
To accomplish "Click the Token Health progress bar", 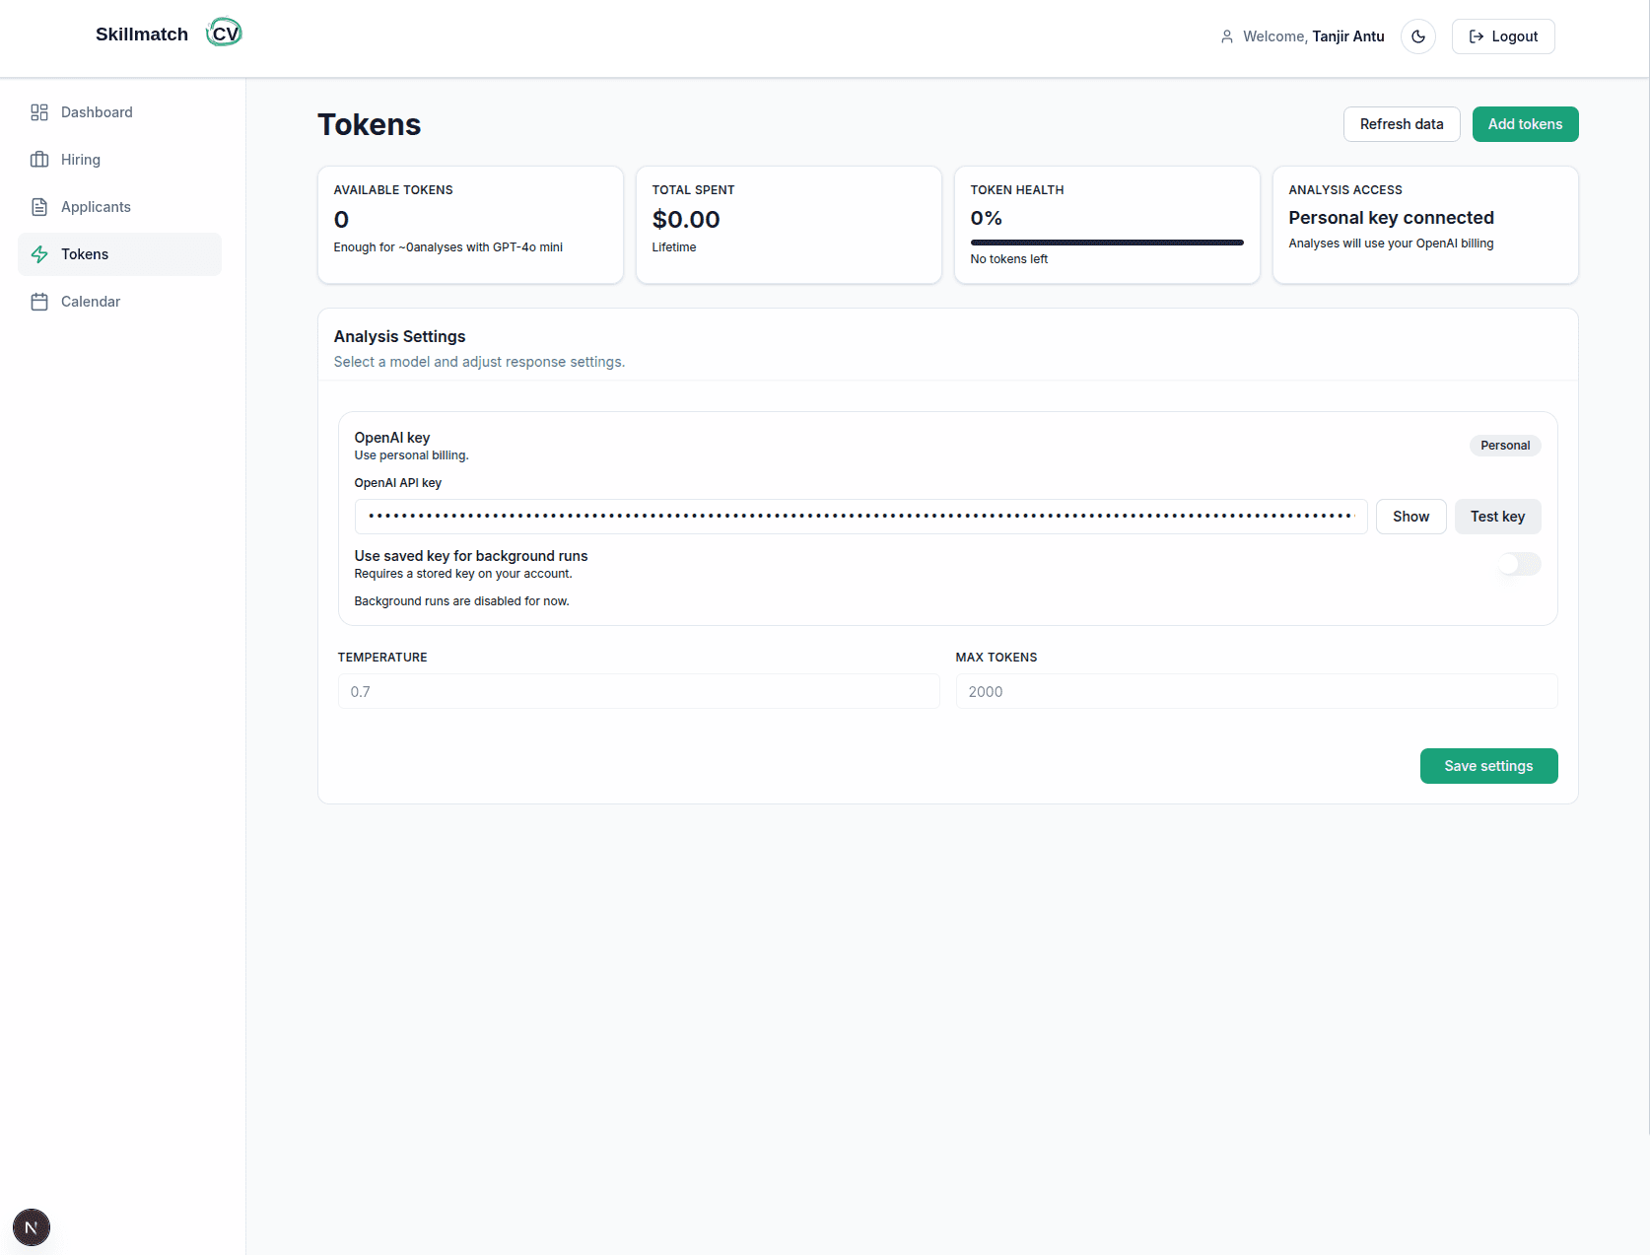I will [x=1106, y=241].
